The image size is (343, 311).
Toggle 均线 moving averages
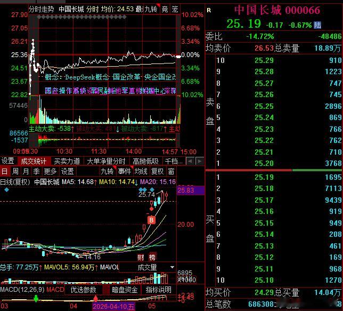tap(141, 171)
